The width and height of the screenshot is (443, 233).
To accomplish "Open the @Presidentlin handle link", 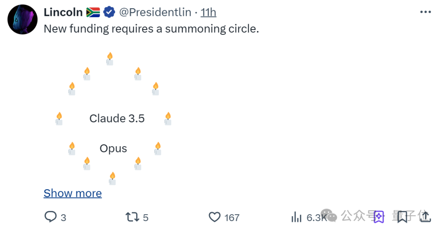I will coord(155,12).
